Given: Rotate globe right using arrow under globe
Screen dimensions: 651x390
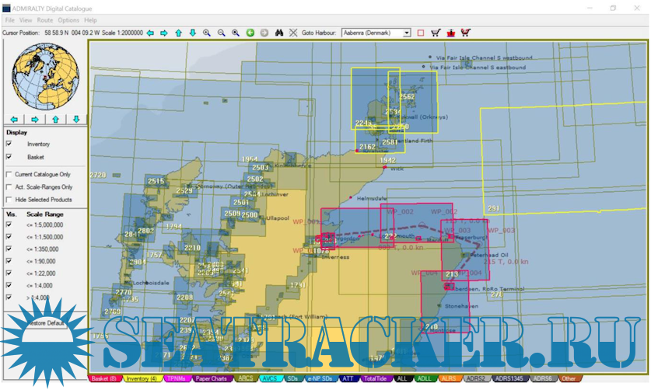Looking at the screenshot, I should tap(35, 120).
